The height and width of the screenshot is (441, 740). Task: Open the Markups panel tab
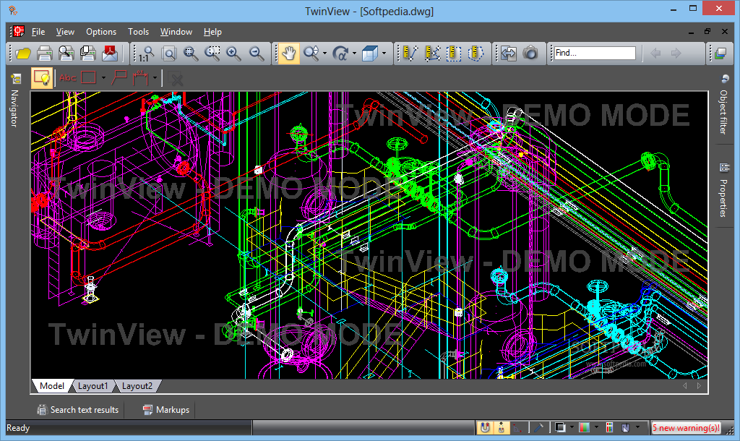point(167,410)
